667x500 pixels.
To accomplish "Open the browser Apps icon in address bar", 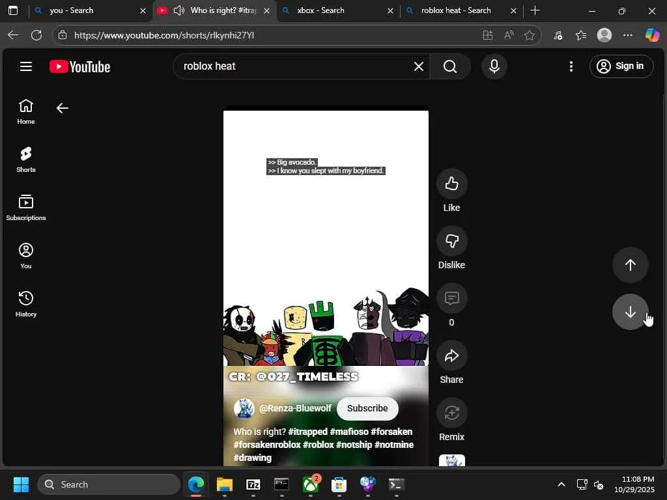I will tap(488, 35).
